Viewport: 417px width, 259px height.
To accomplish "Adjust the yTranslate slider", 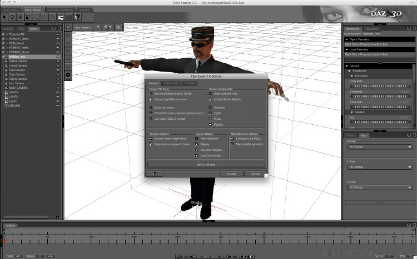I will tap(380, 97).
